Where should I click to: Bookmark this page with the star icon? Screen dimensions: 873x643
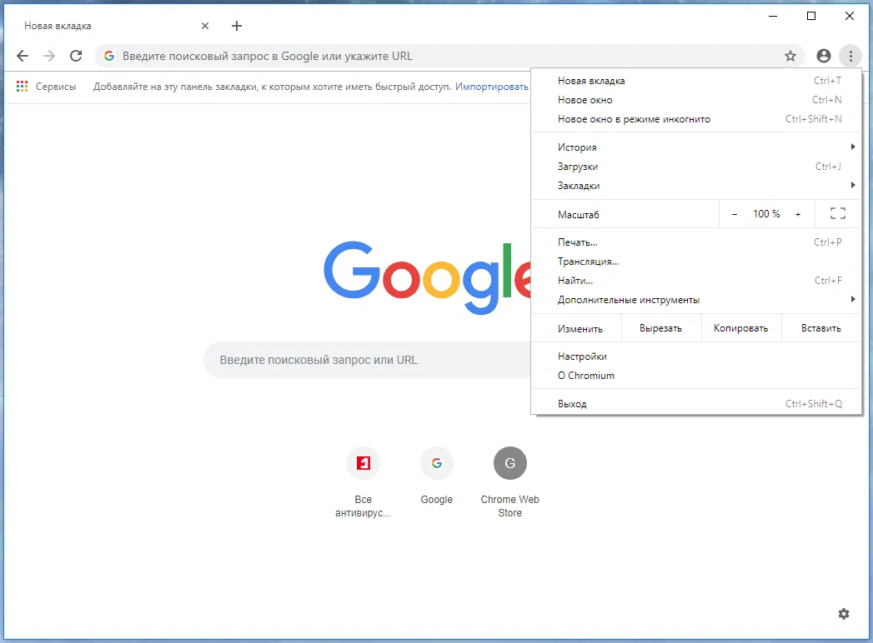pyautogui.click(x=790, y=56)
